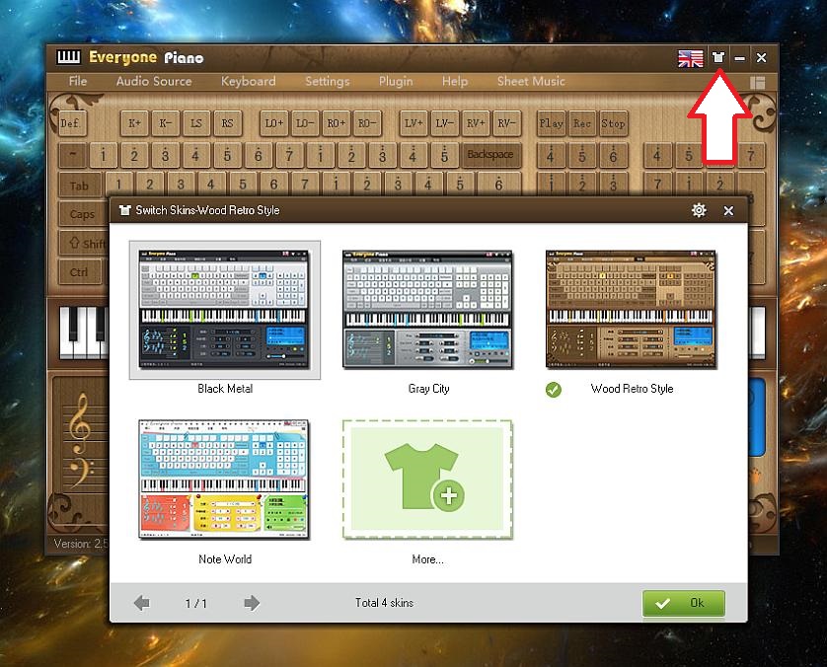Click the Shift key on keyboard

(85, 244)
